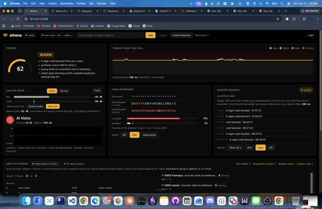Click the Join button

tap(151, 35)
